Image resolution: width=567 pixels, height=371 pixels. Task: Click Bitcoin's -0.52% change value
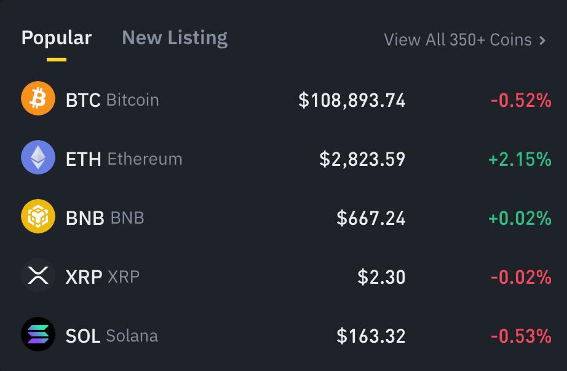point(521,100)
